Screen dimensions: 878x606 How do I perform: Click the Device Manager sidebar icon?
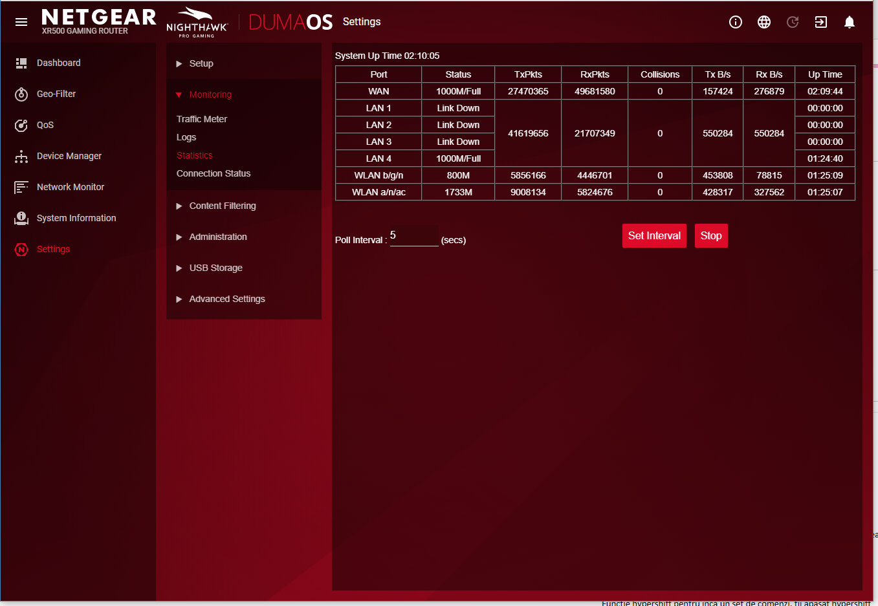pos(21,157)
